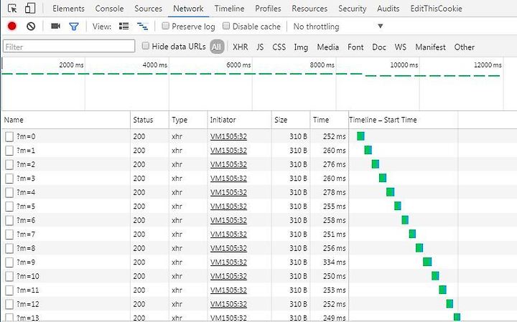This screenshot has height=322, width=517.
Task: Open the EditThisCookie tab
Action: tap(437, 9)
